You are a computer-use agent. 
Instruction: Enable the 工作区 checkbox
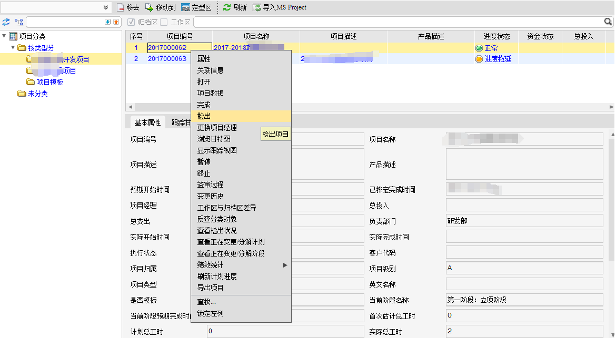(x=164, y=22)
